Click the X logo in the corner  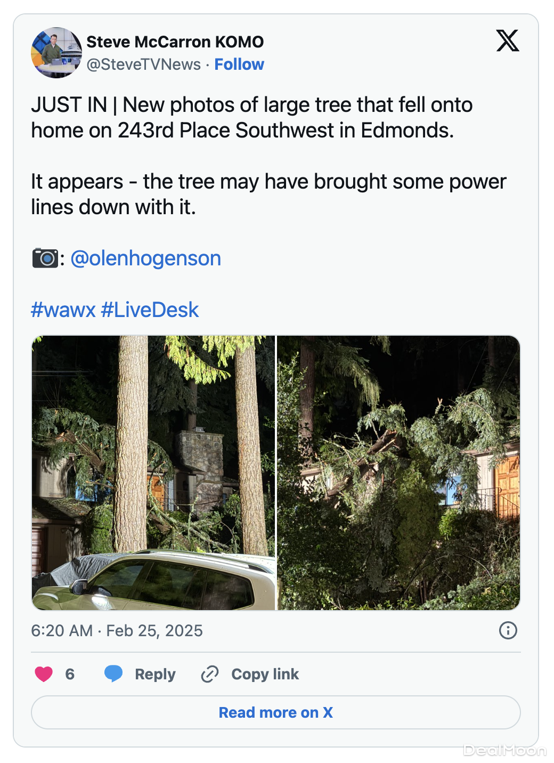(507, 40)
